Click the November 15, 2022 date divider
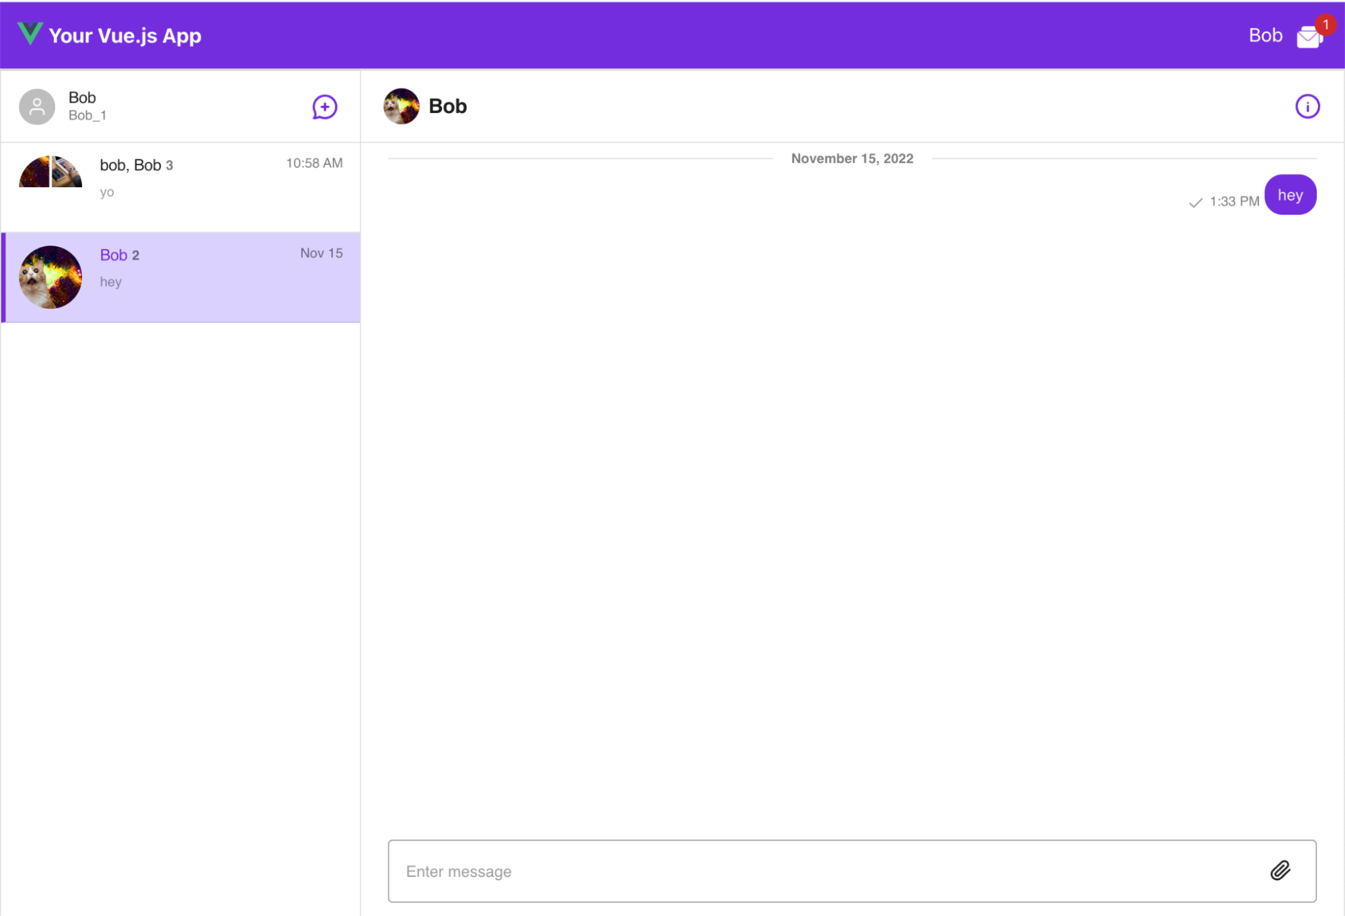Screen dimensions: 1345x916 tap(852, 159)
